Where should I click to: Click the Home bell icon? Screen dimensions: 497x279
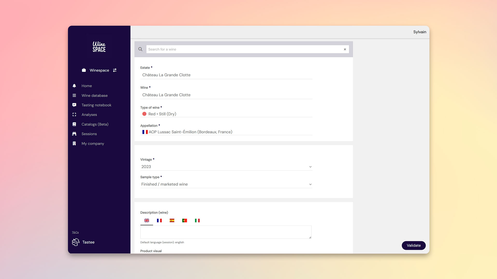[74, 86]
